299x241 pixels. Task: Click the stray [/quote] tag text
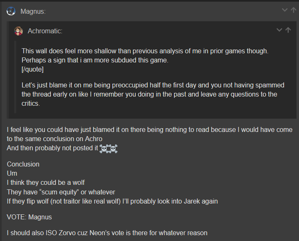32,69
